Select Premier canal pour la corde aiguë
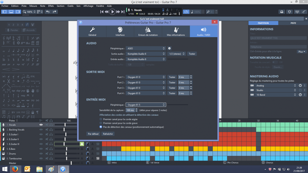Image resolution: width=308 pixels, height=173 pixels. 101,119
